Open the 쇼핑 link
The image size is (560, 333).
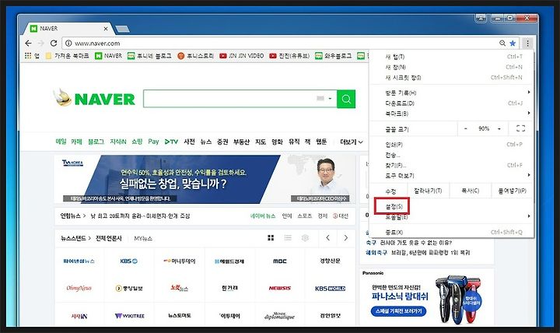click(x=137, y=142)
